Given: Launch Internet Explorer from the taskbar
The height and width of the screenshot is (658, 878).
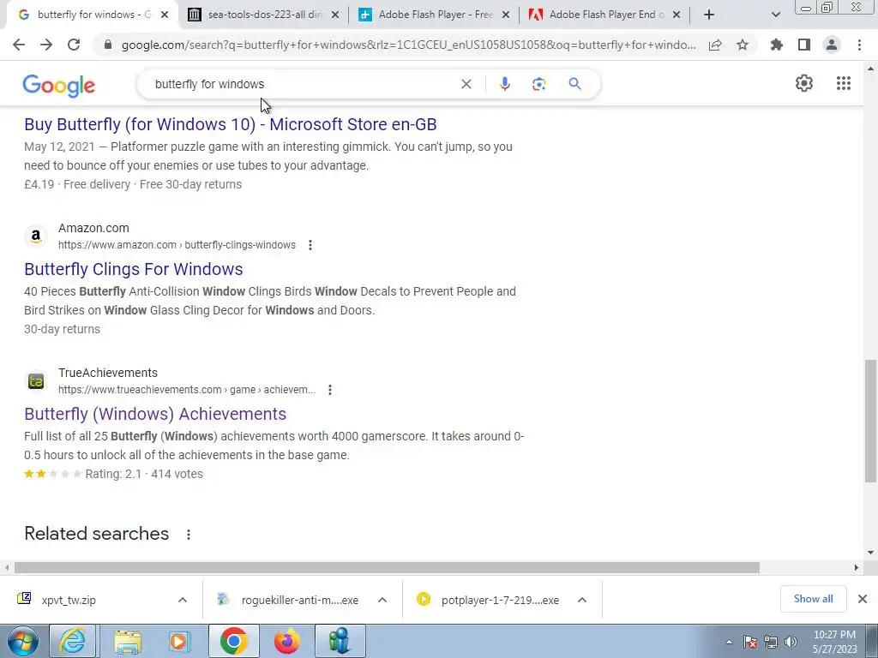Looking at the screenshot, I should point(72,641).
